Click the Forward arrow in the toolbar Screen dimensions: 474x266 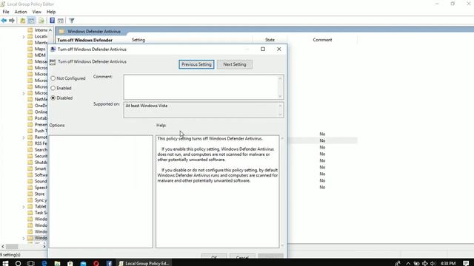pyautogui.click(x=12, y=21)
